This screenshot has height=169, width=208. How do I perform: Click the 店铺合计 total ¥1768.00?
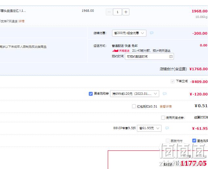pyautogui.click(x=198, y=69)
